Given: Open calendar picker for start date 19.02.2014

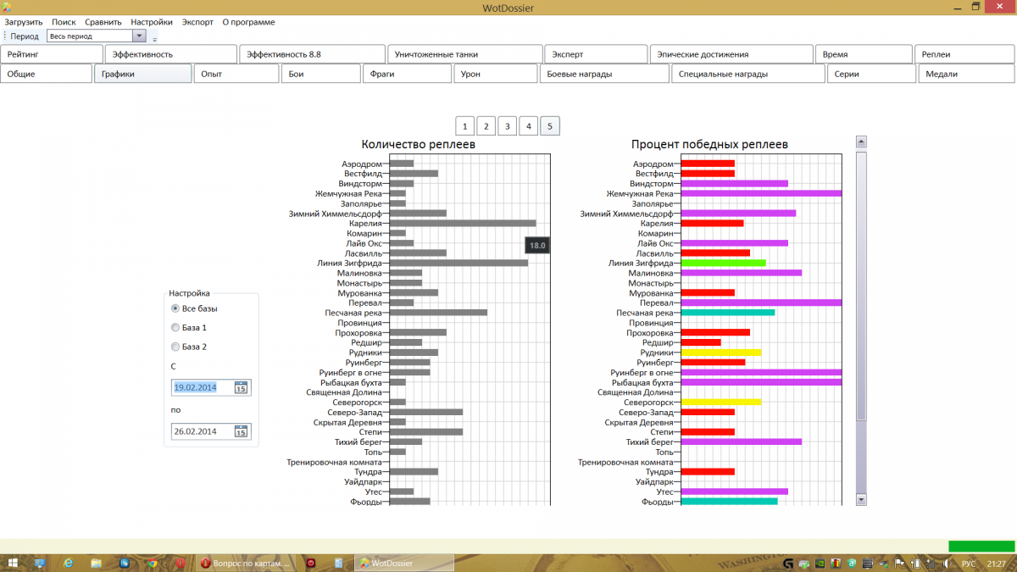Looking at the screenshot, I should tap(241, 387).
